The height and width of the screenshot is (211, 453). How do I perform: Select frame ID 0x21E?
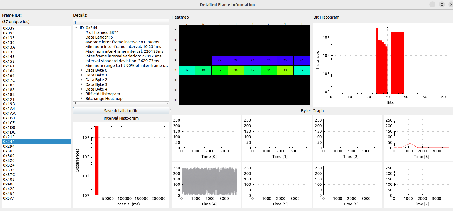36,137
